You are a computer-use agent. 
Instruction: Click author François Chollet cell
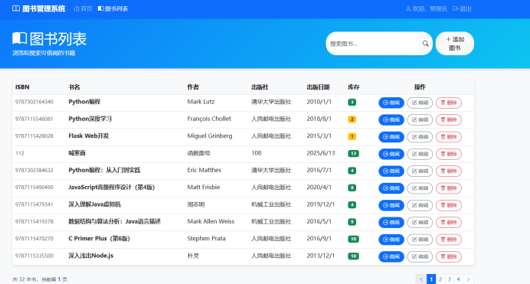click(209, 119)
